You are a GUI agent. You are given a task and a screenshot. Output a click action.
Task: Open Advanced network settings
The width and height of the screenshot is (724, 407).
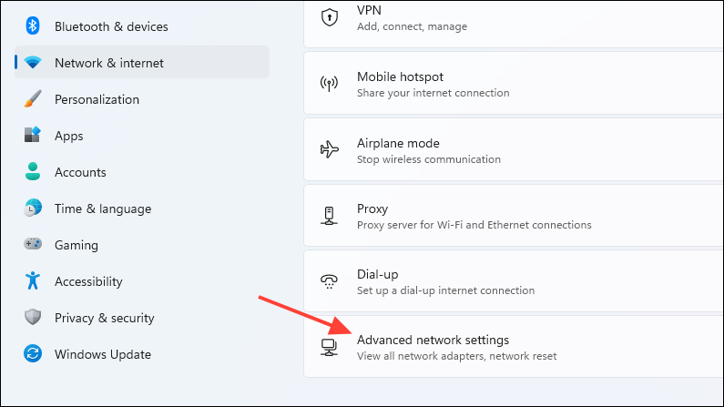(514, 347)
